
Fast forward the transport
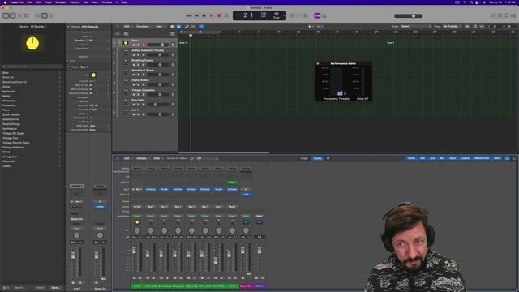pyautogui.click(x=196, y=15)
